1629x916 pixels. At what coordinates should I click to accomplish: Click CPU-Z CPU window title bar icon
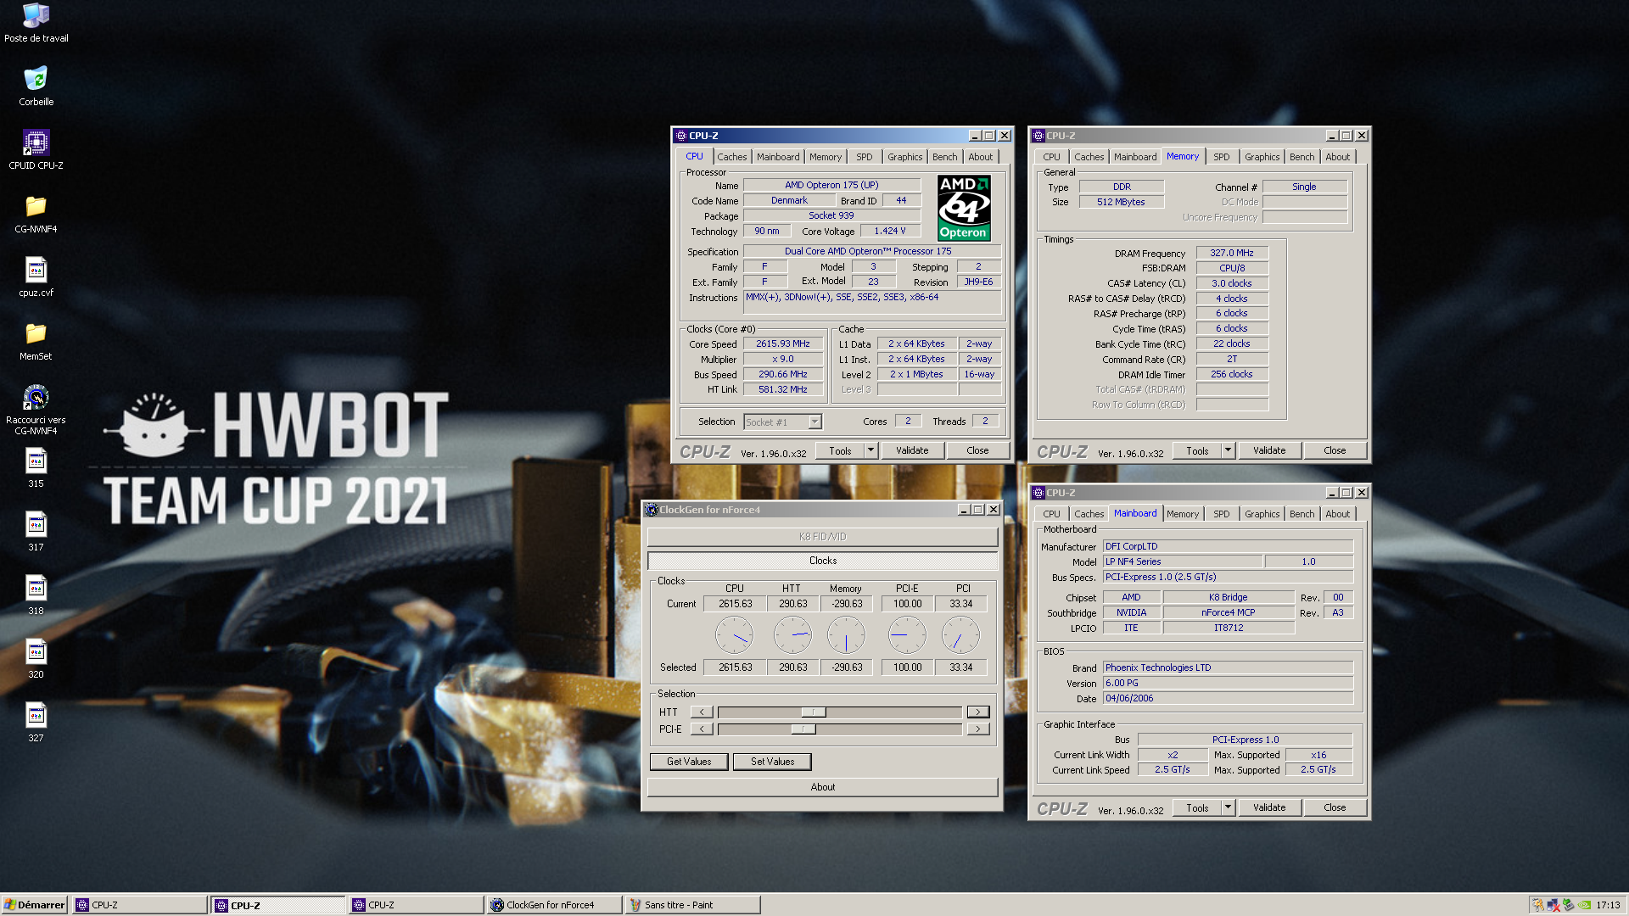(680, 136)
